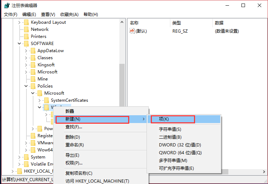
Task: Click the 名称 column header
Action: click(x=149, y=23)
